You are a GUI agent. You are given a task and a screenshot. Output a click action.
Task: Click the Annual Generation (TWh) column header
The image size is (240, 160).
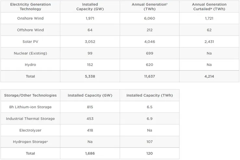coord(149,7)
